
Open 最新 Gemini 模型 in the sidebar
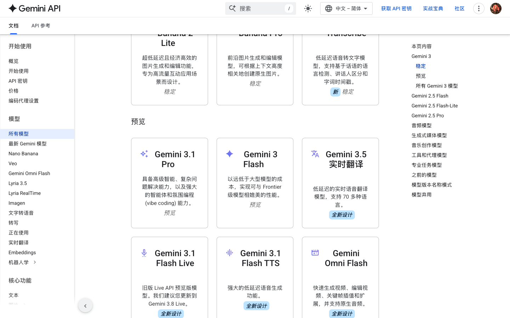click(28, 144)
